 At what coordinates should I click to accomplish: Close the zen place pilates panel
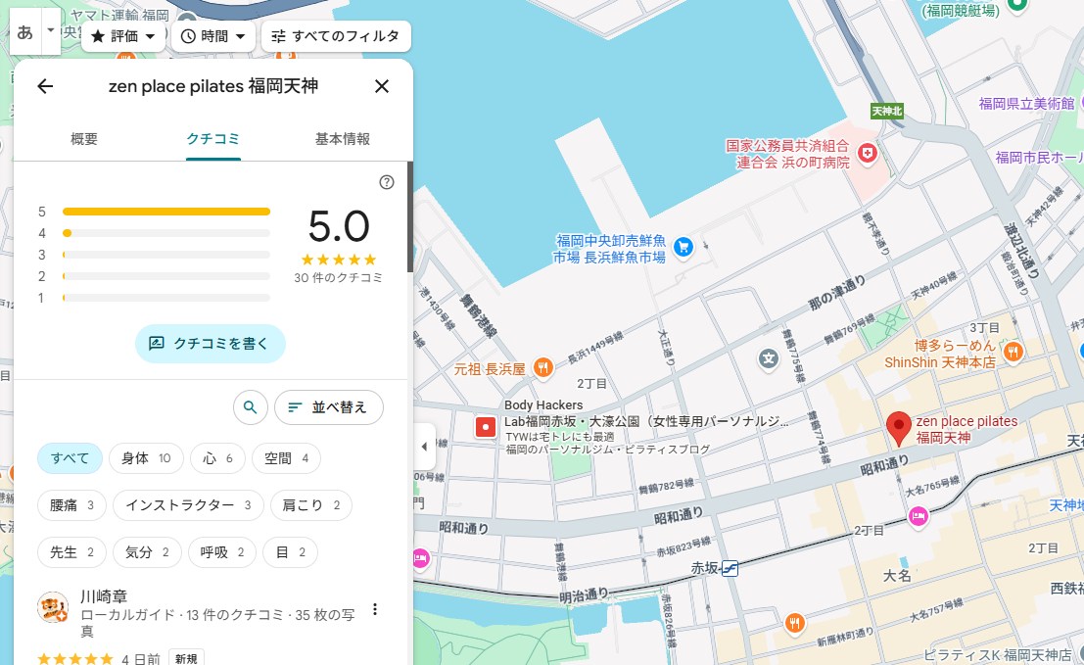(382, 86)
